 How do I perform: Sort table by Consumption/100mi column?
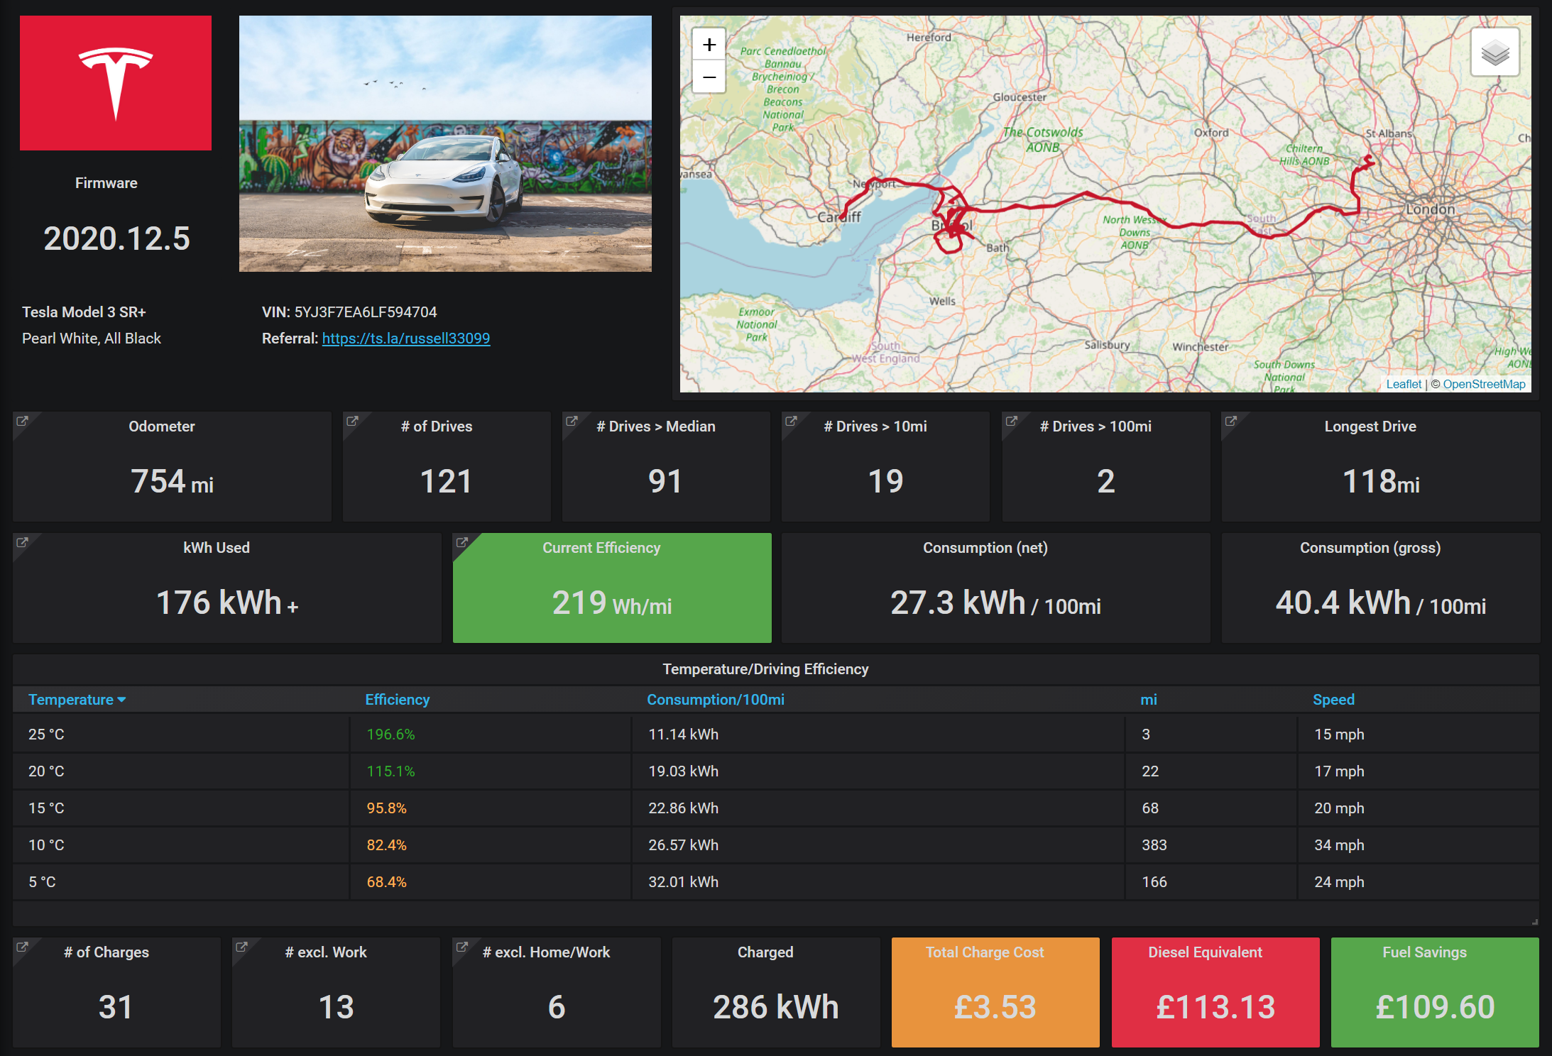[x=715, y=700]
